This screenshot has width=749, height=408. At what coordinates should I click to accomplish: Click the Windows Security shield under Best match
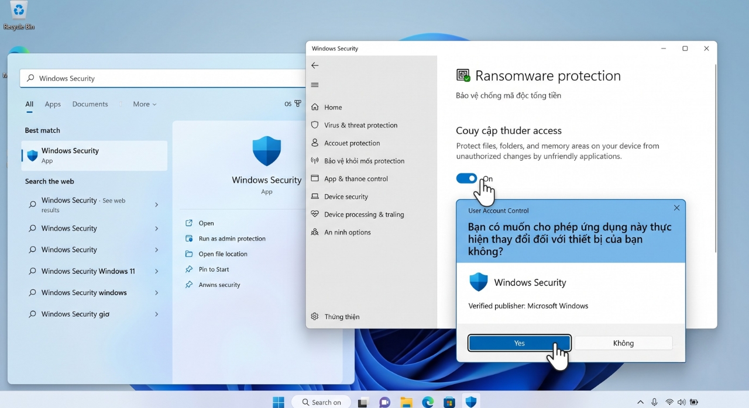[x=32, y=155]
